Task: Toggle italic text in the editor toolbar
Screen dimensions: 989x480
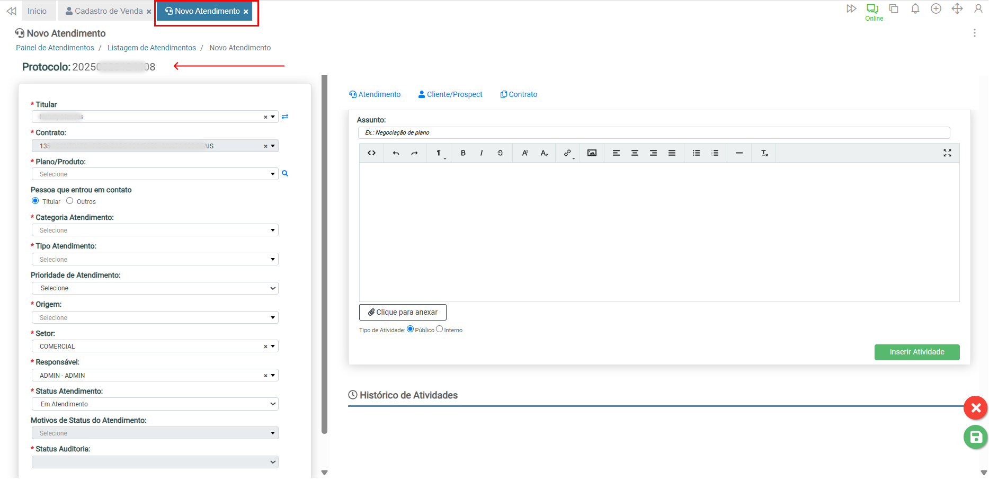Action: [481, 153]
